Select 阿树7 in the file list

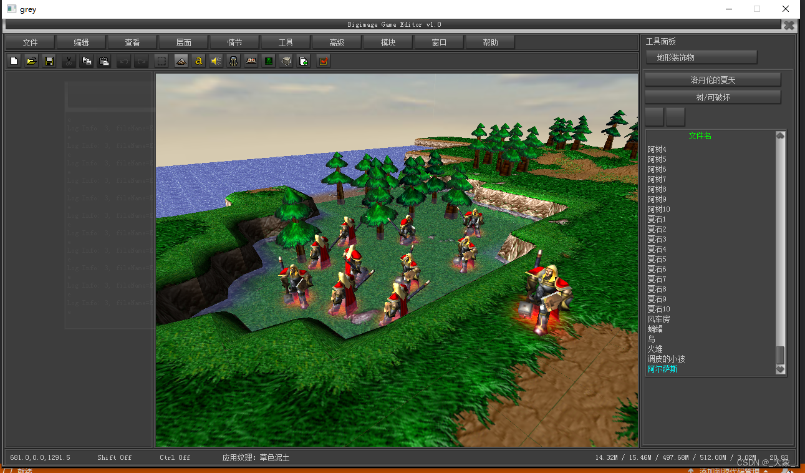tap(657, 180)
